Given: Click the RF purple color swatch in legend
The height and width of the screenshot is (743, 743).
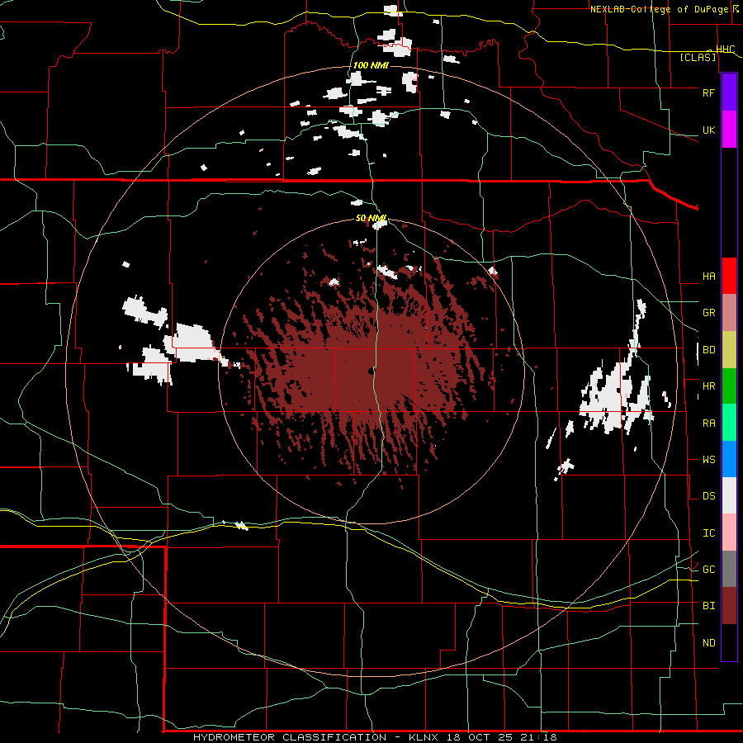Looking at the screenshot, I should pos(729,92).
